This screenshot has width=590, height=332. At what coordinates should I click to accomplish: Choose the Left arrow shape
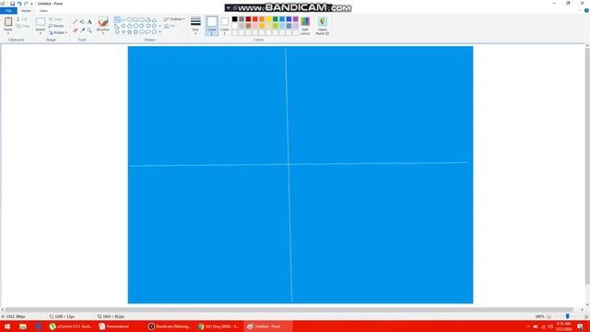coord(147,26)
